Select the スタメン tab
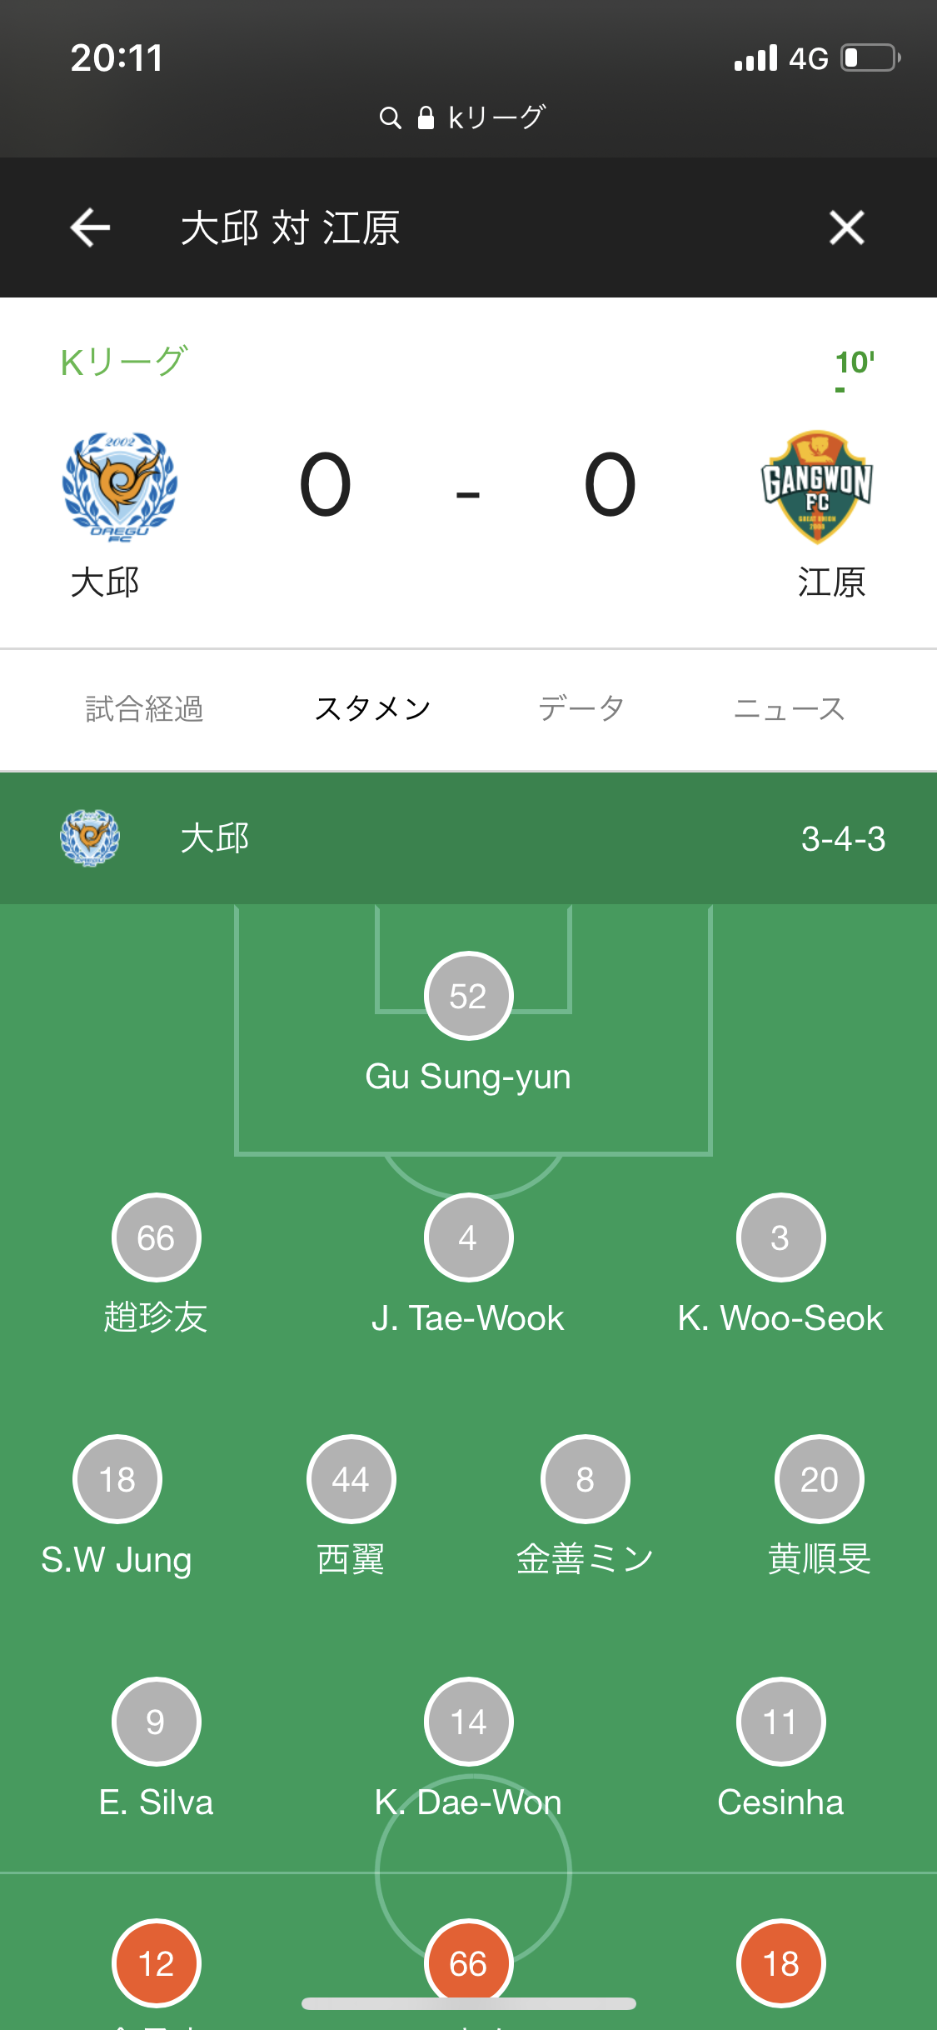The height and width of the screenshot is (2030, 937). [372, 709]
